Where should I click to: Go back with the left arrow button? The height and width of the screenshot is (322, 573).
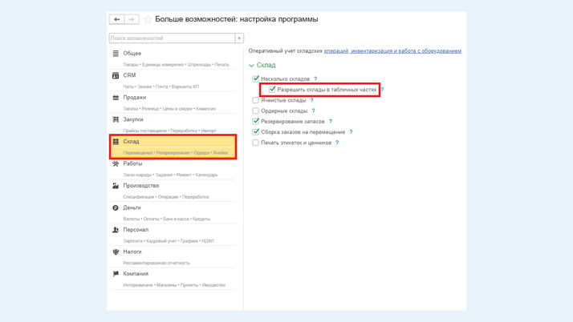pos(117,19)
